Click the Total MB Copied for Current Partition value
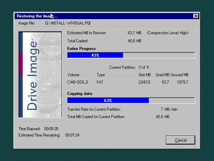The image size is (214, 161). click(x=163, y=117)
